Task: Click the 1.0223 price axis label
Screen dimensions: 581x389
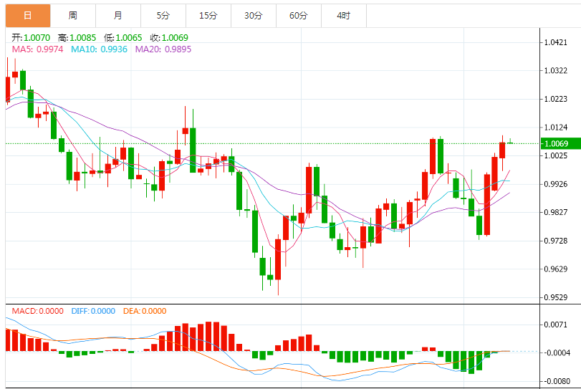Action: click(x=555, y=99)
